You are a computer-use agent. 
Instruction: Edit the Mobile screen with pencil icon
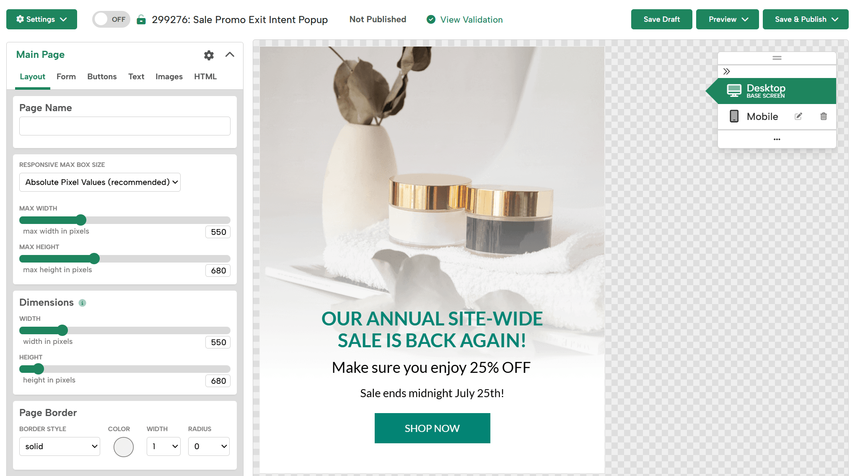coord(798,117)
